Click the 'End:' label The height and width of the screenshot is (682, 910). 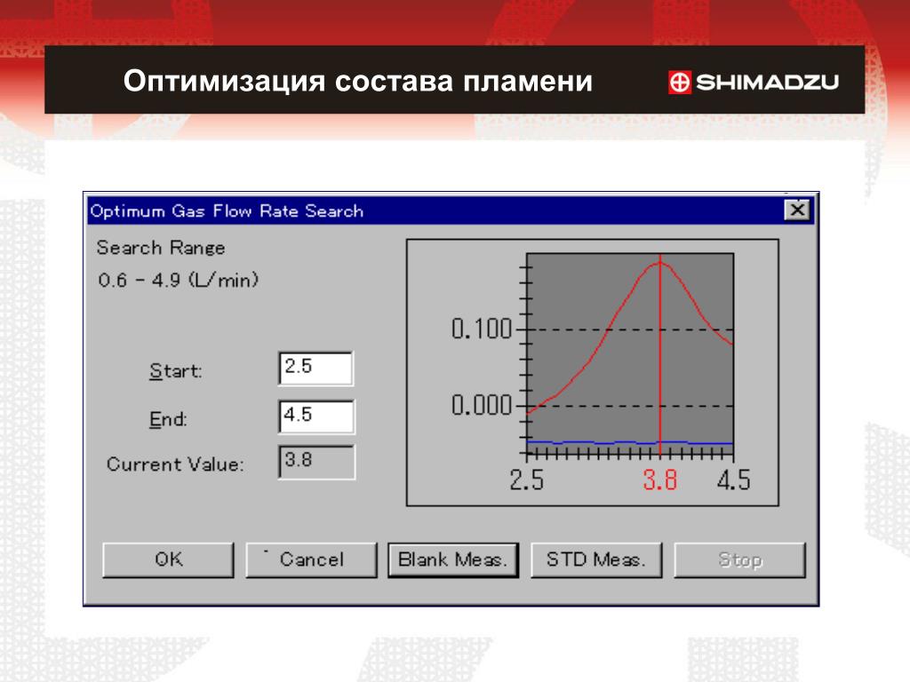point(168,419)
